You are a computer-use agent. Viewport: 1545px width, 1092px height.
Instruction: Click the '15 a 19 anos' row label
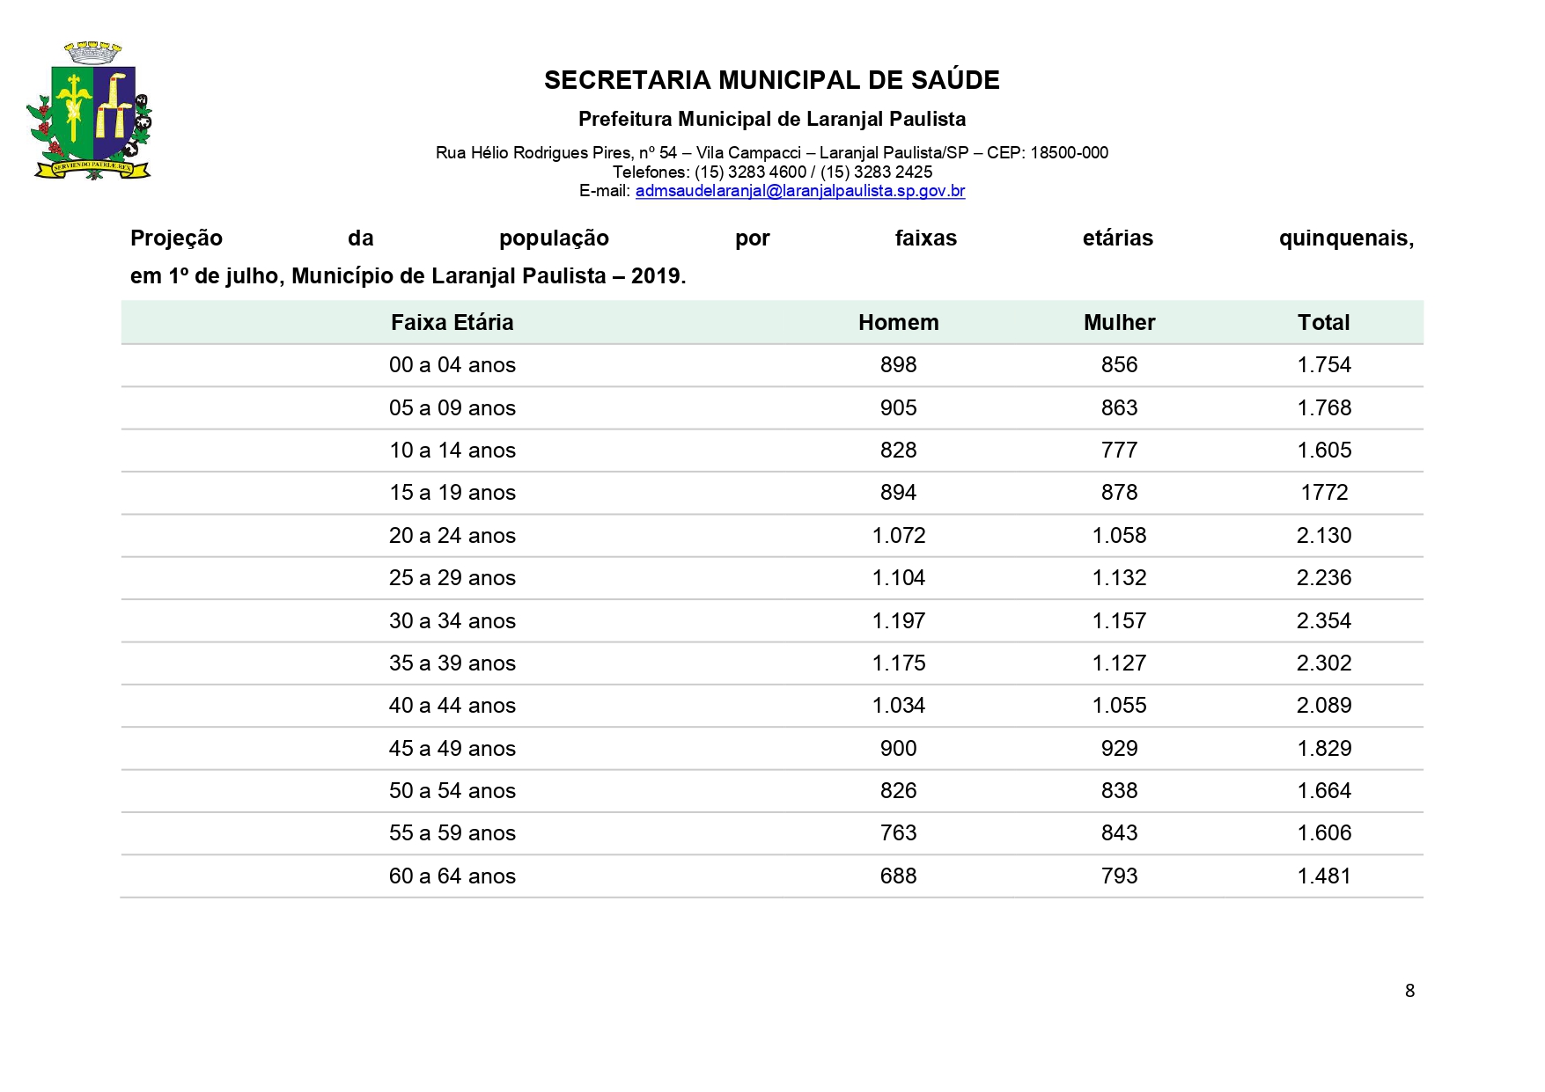click(x=452, y=493)
